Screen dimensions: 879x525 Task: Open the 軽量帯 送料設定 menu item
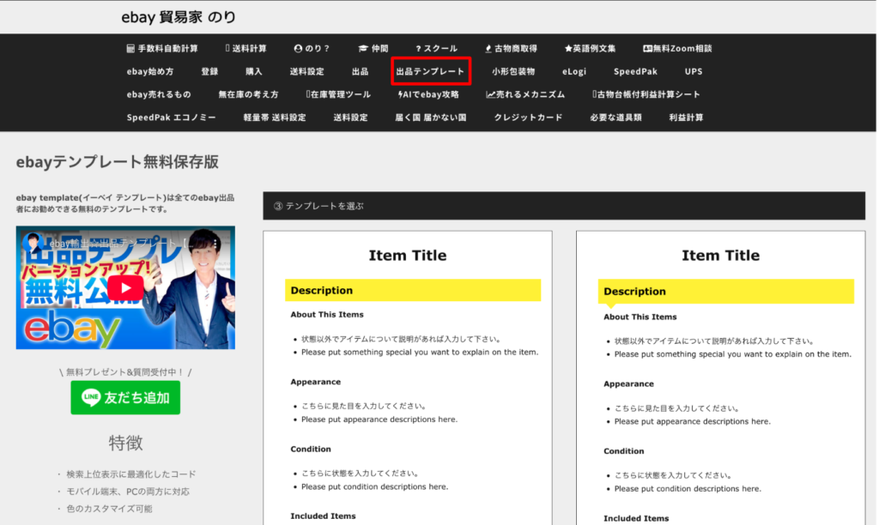275,118
